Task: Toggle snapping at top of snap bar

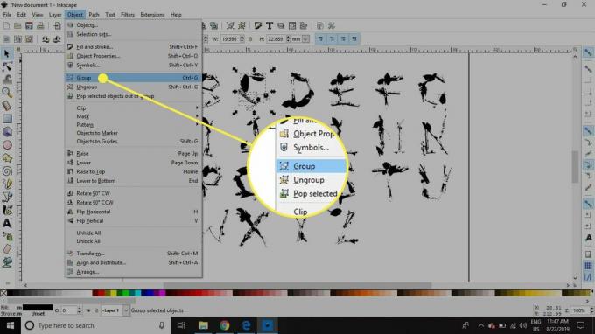Action: point(588,52)
